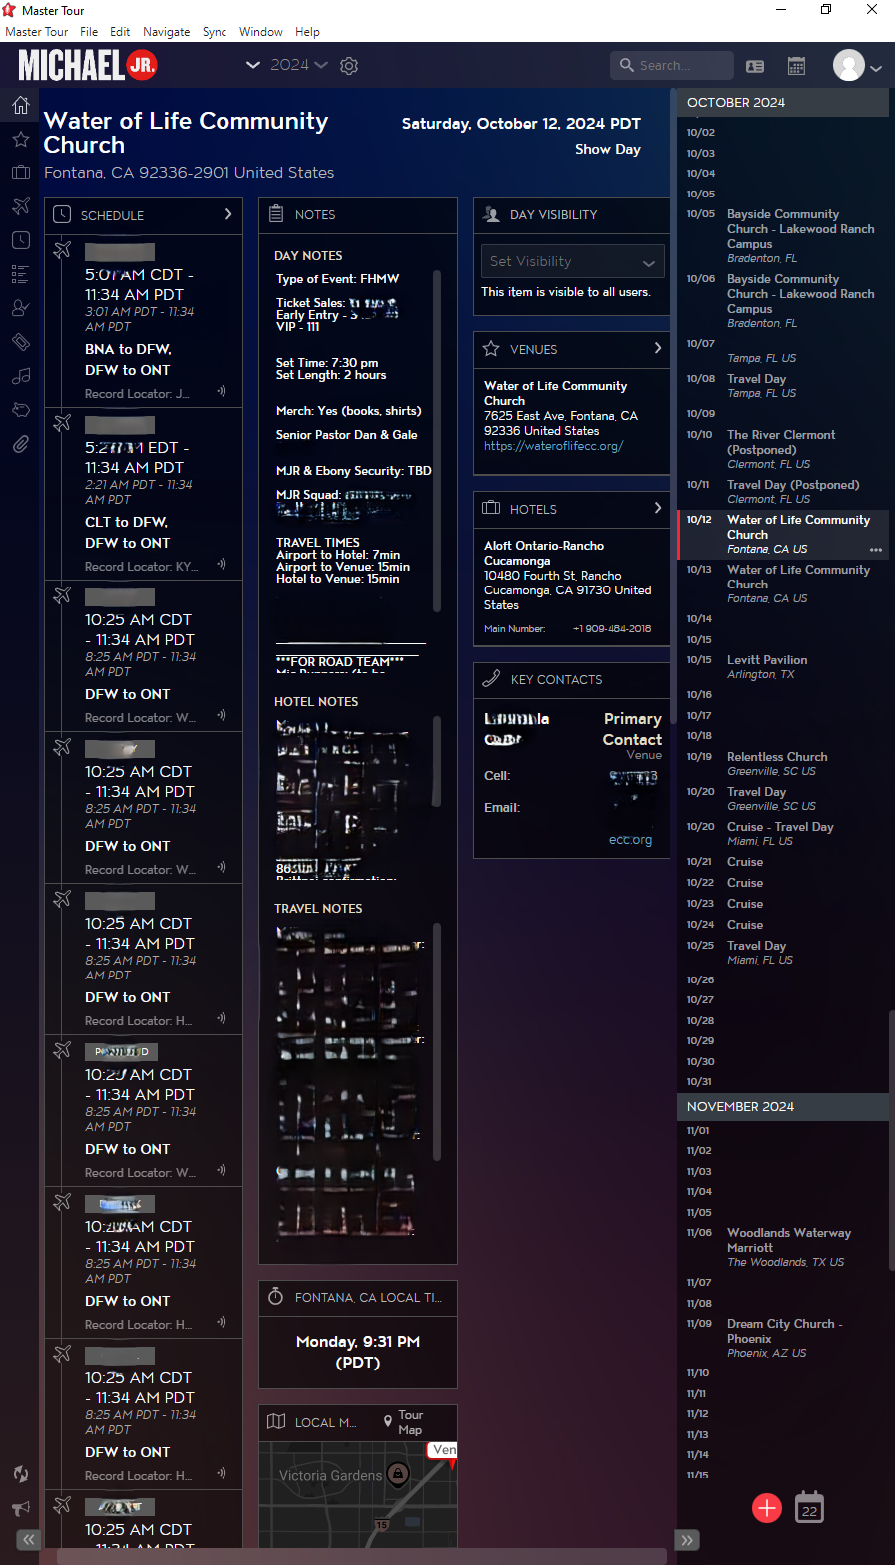Viewport: 895px width, 1565px height.
Task: Open the 2024 year dropdown
Action: coord(298,65)
